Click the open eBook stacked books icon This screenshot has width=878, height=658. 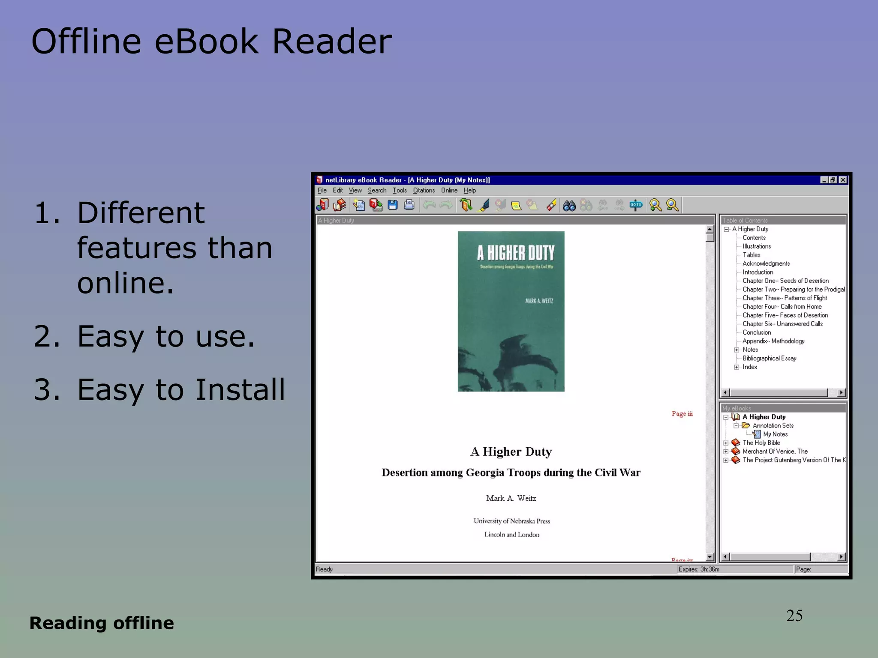coord(339,205)
